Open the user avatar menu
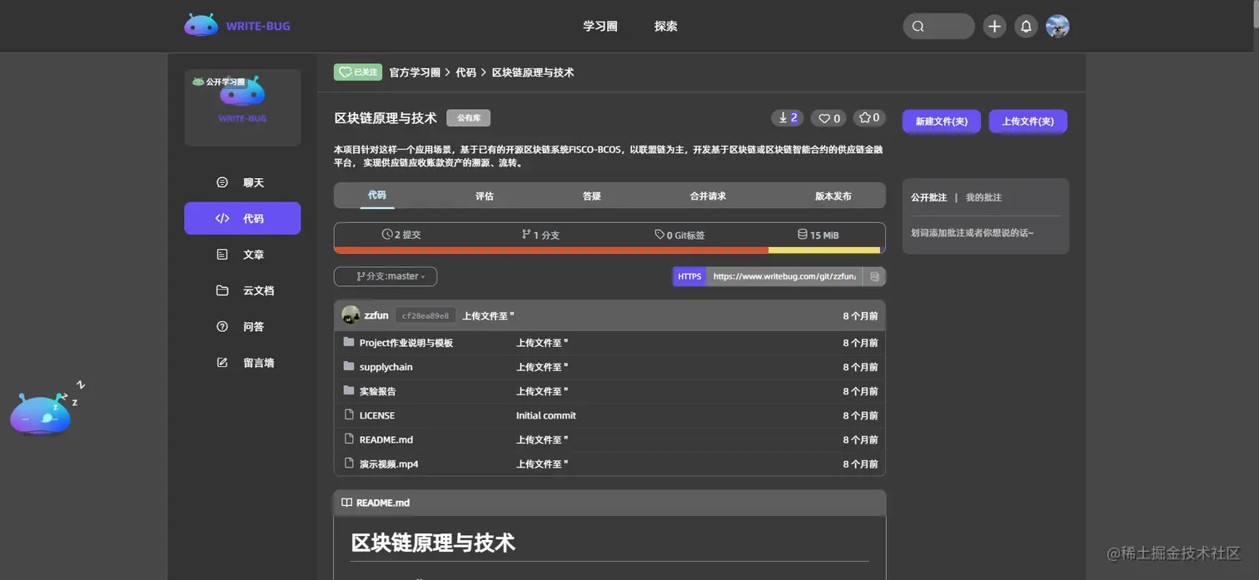 1057,27
